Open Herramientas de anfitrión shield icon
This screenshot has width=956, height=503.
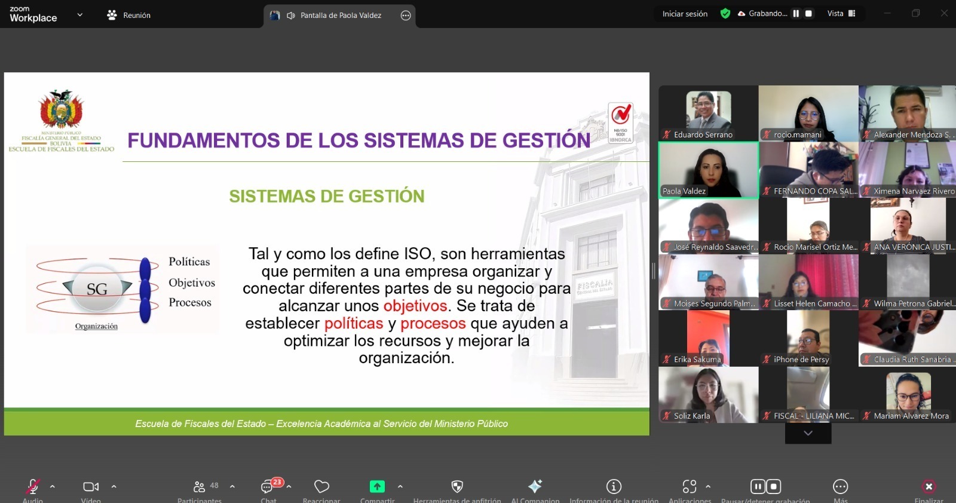click(457, 487)
